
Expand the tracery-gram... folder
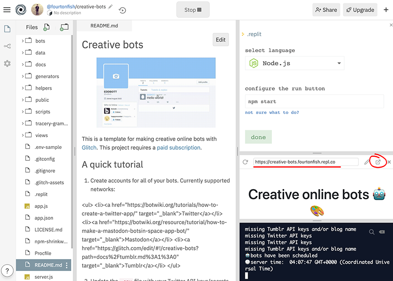pyautogui.click(x=22, y=123)
